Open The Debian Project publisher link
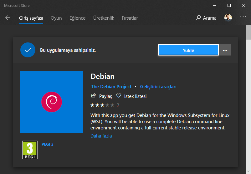The image size is (251, 174). [x=111, y=87]
